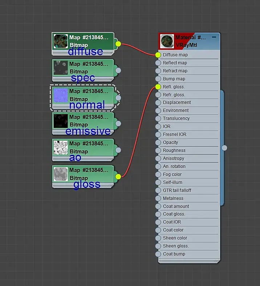Click the Self-illum slot label
This screenshot has width=260, height=286.
(172, 182)
